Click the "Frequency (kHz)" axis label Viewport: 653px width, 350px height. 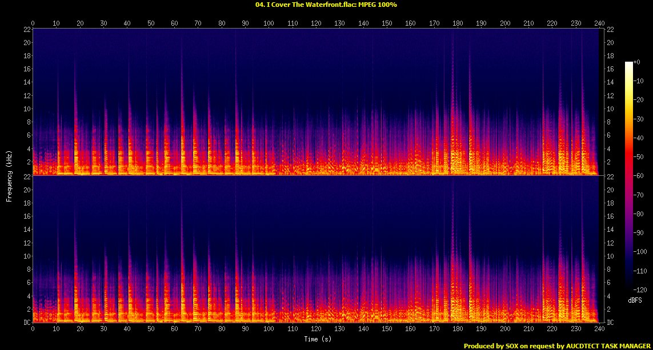(9, 176)
